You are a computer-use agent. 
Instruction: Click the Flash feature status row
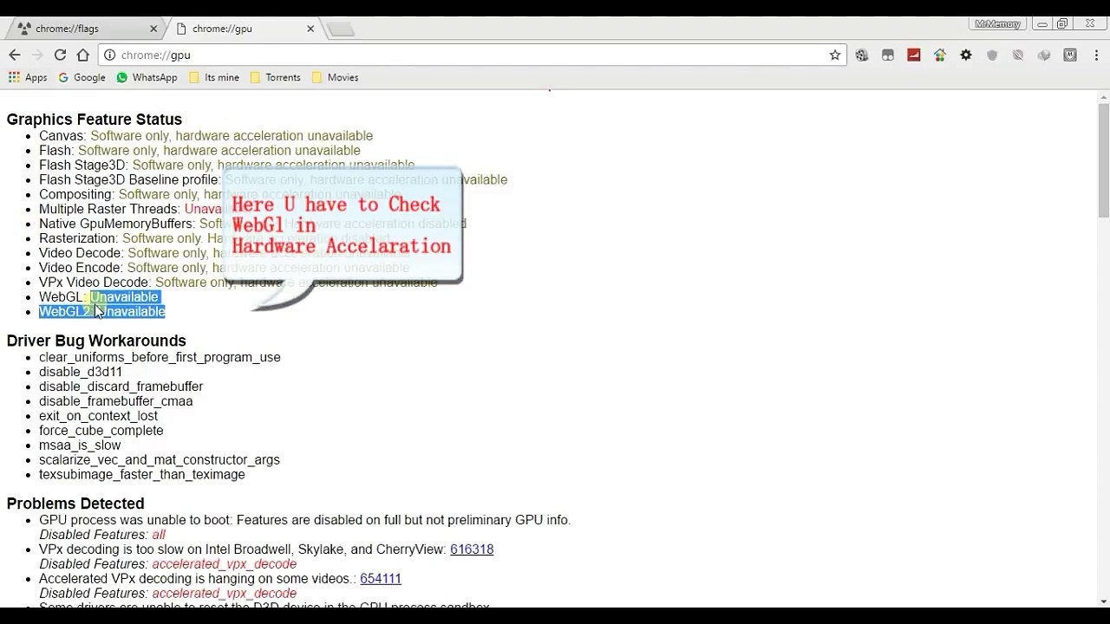pos(199,150)
